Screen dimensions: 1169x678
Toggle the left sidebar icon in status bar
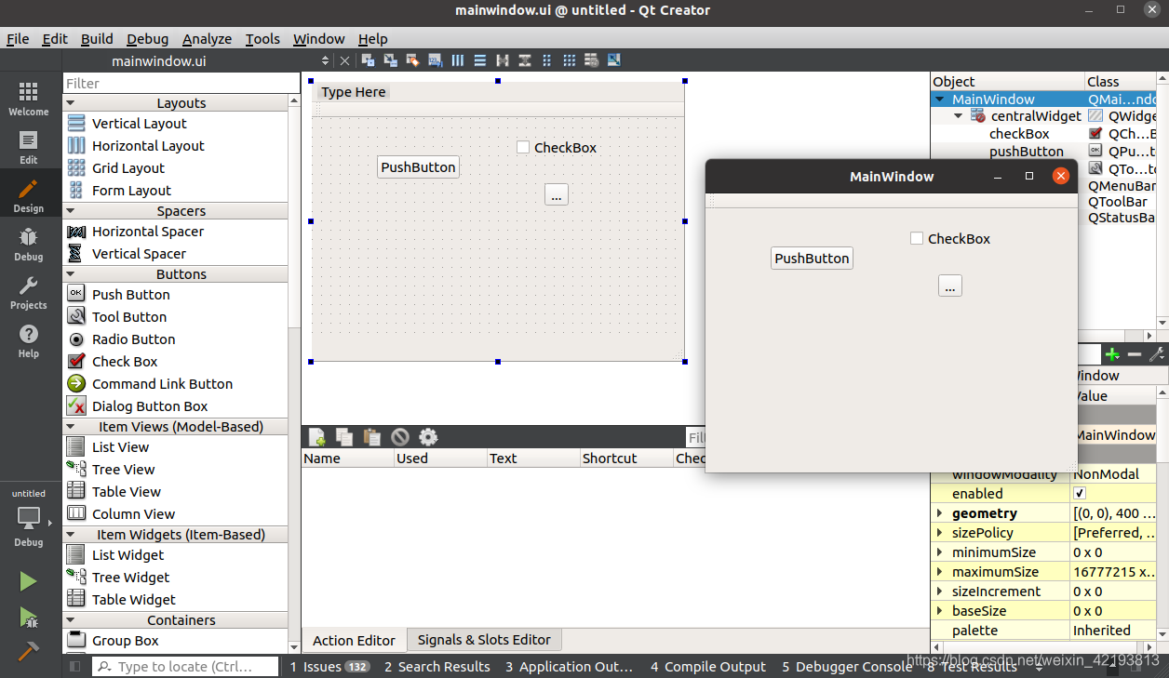76,666
